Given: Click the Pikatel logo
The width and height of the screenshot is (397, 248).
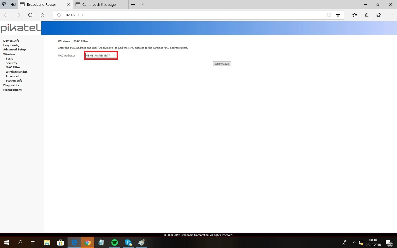Looking at the screenshot, I should [21, 28].
